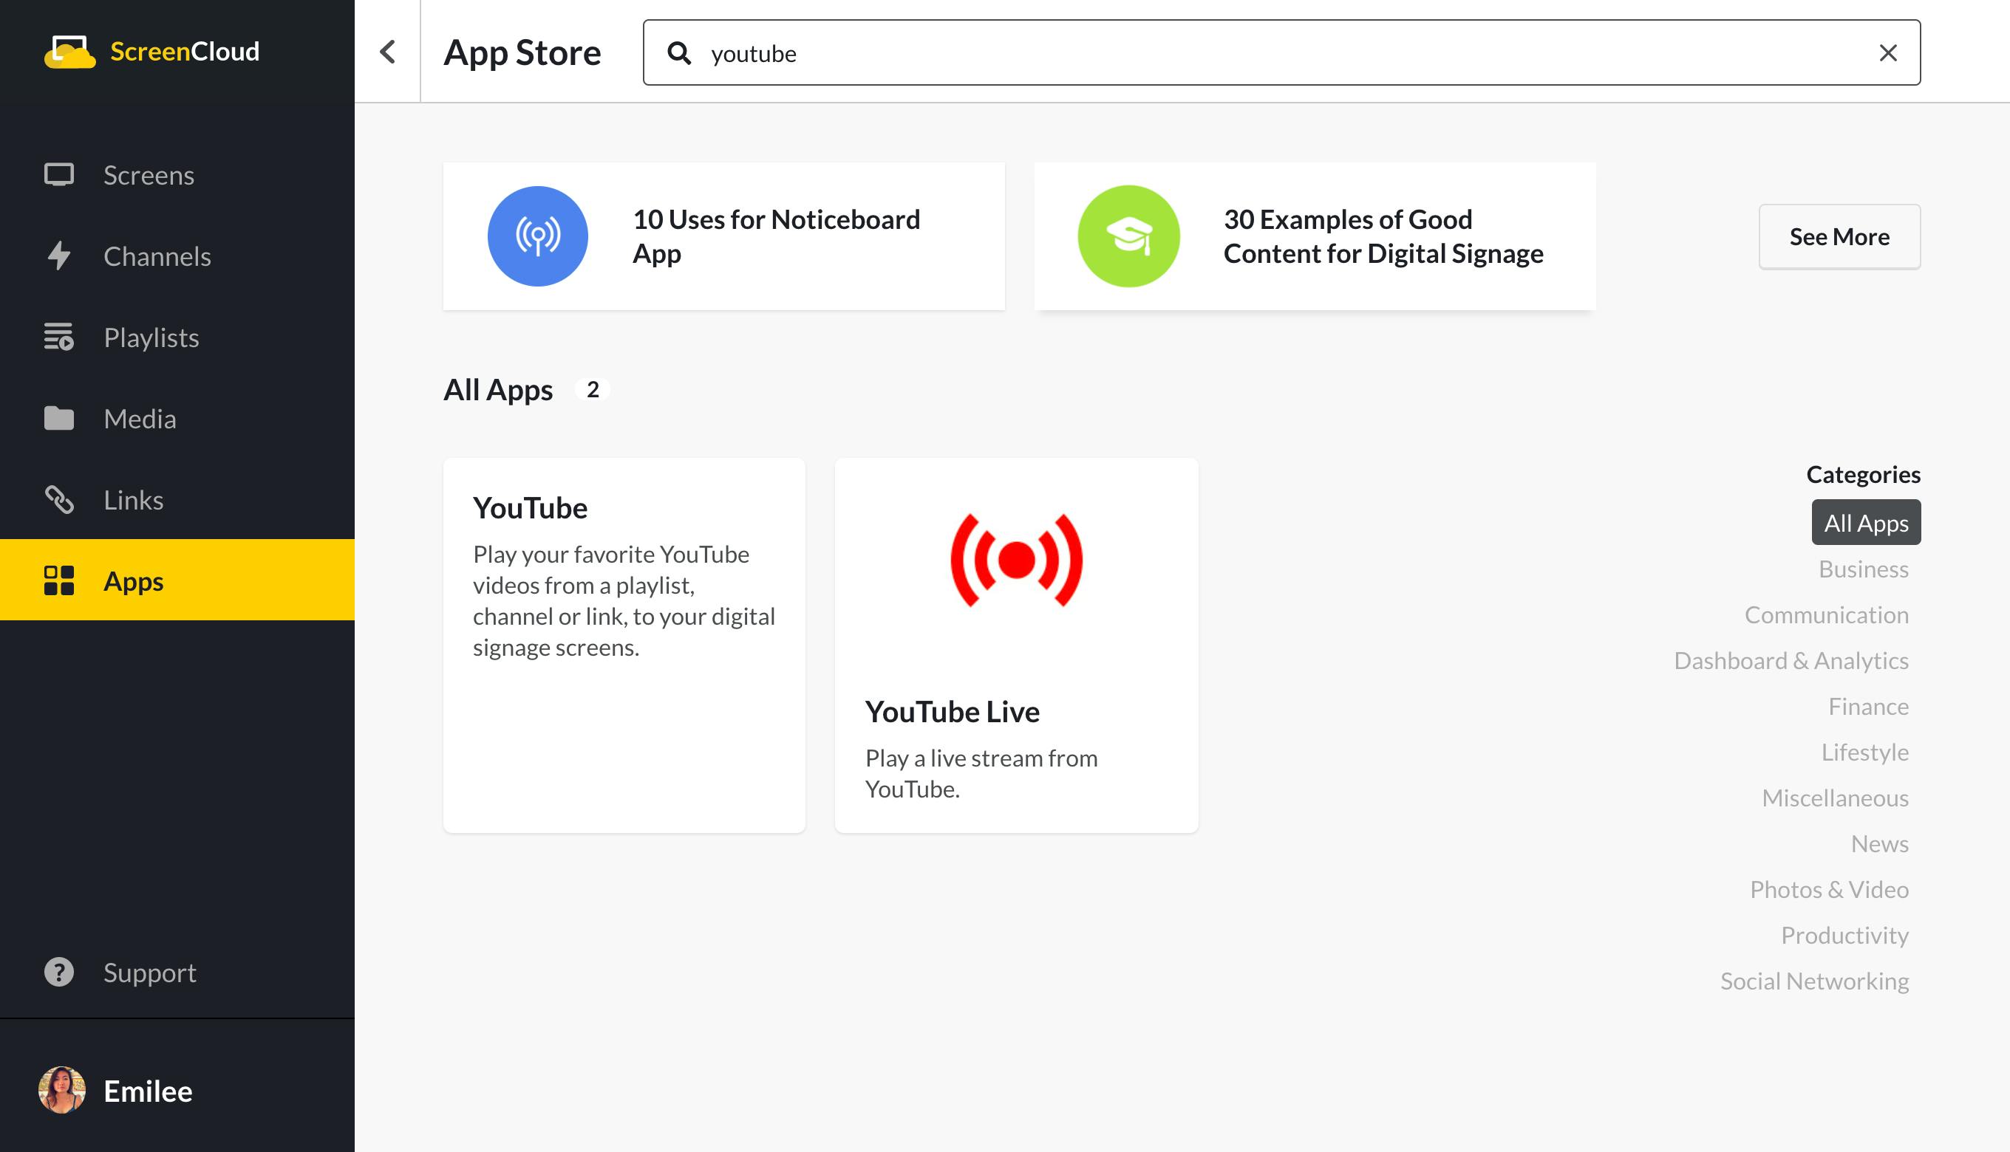
Task: Open Screens via its monitor icon
Action: pos(58,175)
